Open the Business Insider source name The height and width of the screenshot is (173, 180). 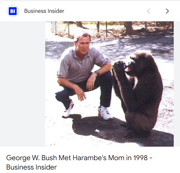click(44, 11)
